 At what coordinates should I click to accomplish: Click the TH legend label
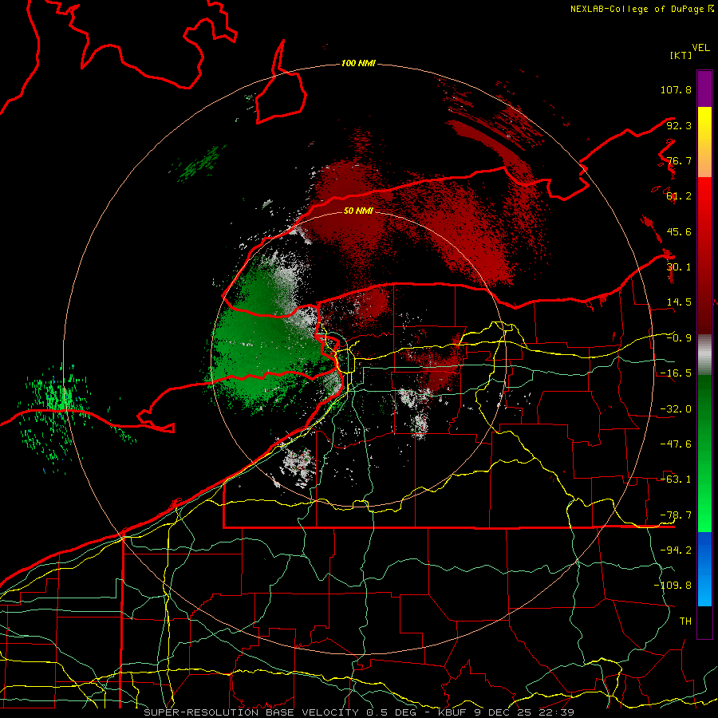click(x=685, y=621)
